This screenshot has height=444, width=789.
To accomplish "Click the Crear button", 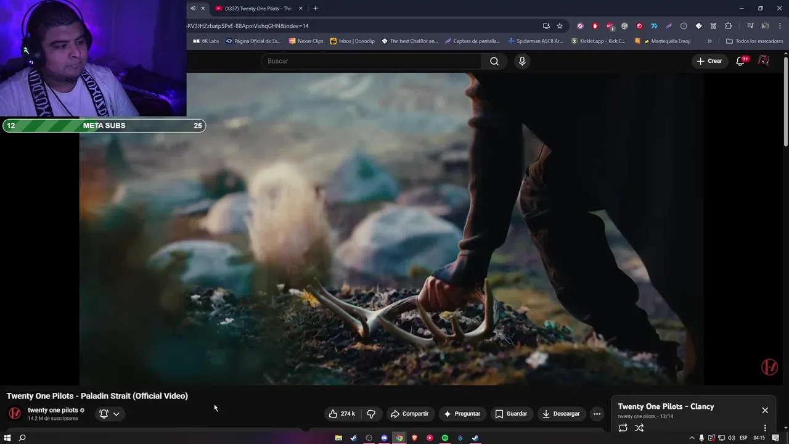I will coord(709,61).
